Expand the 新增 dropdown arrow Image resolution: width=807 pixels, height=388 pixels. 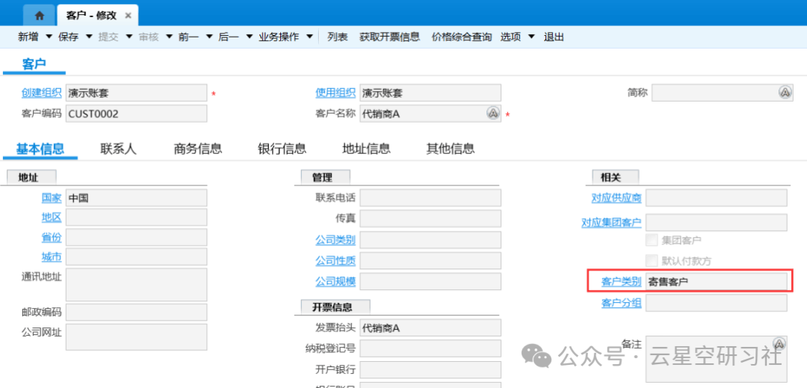pos(49,37)
